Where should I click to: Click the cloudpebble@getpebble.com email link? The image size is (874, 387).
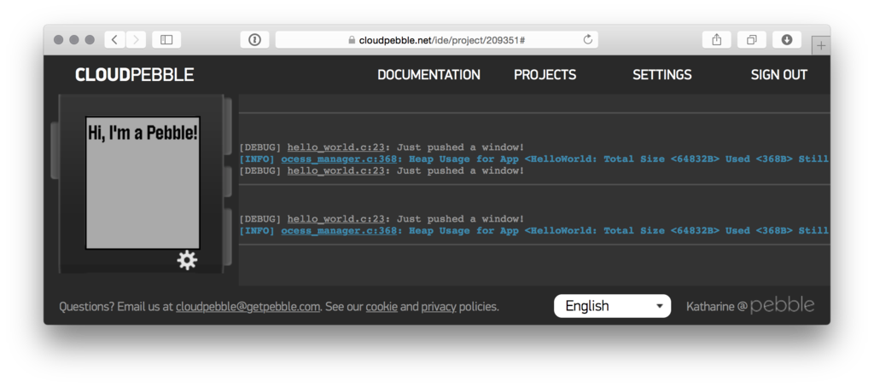point(248,307)
